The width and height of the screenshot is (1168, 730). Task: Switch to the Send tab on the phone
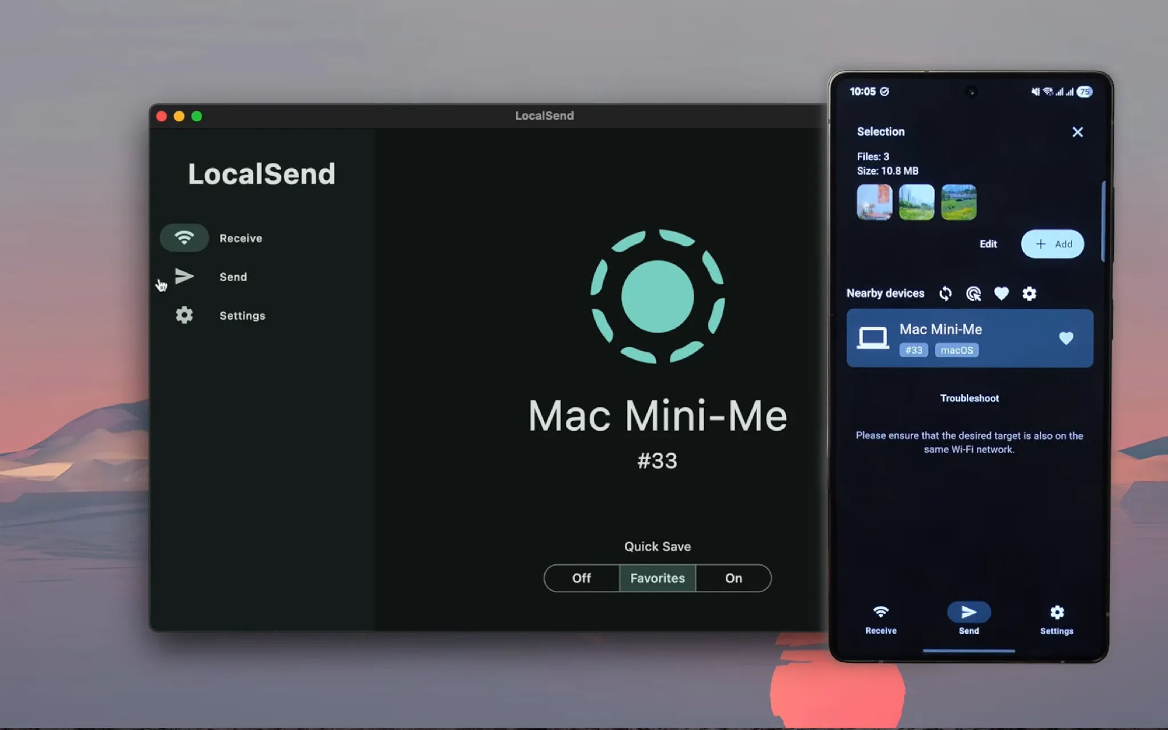(x=969, y=620)
